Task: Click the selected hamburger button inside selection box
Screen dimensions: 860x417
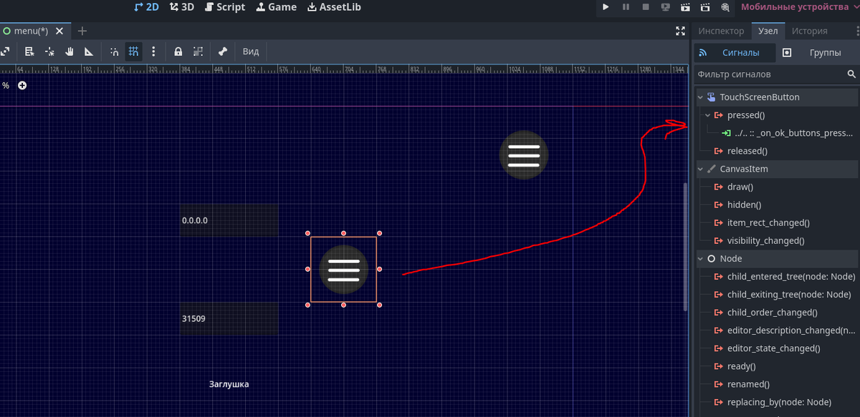Action: click(343, 270)
